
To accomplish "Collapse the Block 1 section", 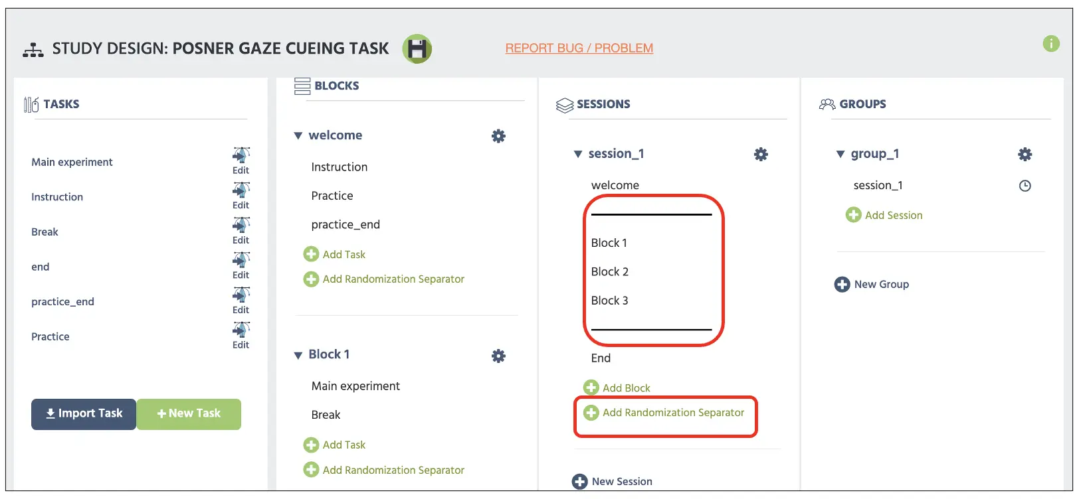I will point(298,356).
